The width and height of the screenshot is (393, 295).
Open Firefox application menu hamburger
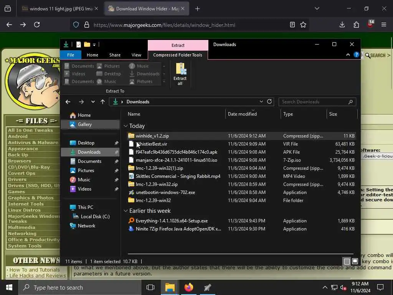tap(384, 25)
